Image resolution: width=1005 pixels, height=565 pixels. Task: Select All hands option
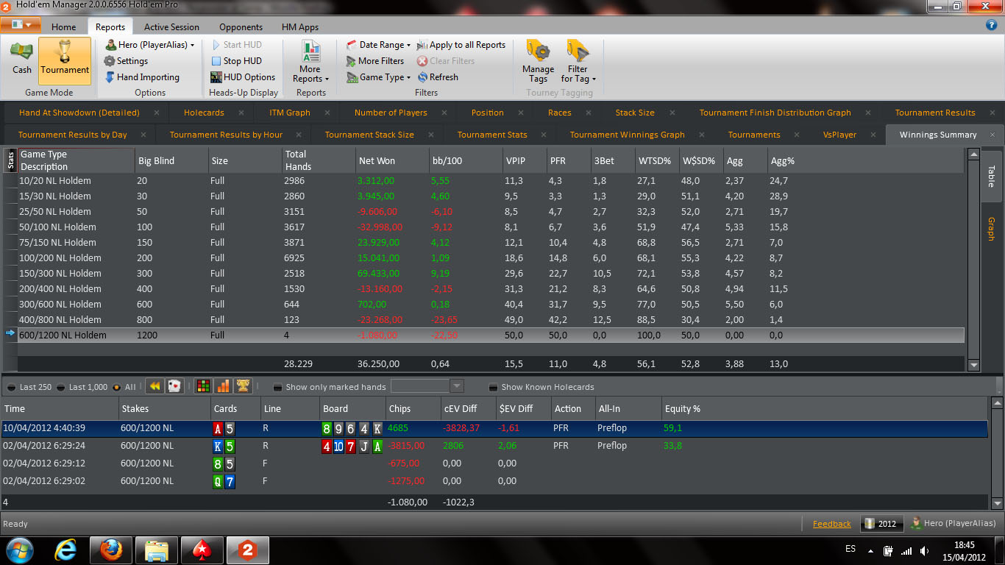[x=124, y=387]
